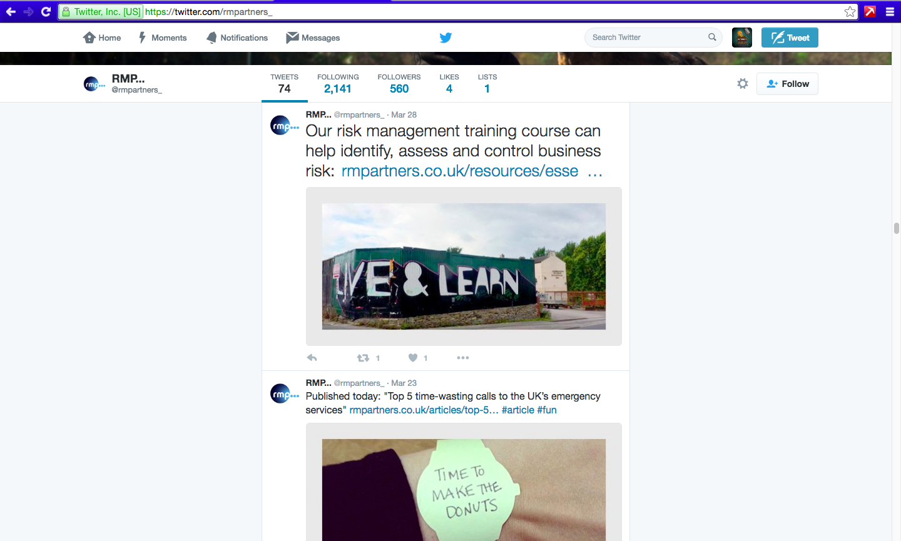Screen dimensions: 901x541
Task: Select the Likes 4 tab
Action: (x=449, y=83)
